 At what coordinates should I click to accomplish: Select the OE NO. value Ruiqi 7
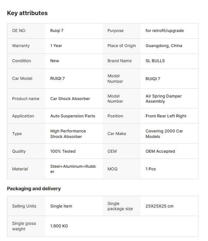[57, 31]
